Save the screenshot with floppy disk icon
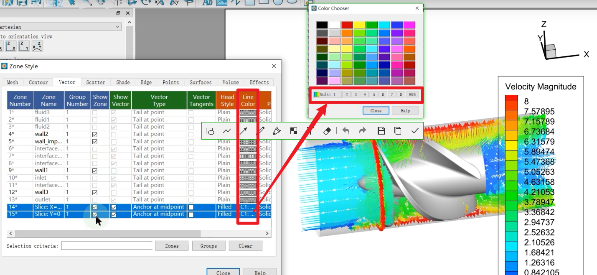Image resolution: width=597 pixels, height=275 pixels. coord(381,131)
